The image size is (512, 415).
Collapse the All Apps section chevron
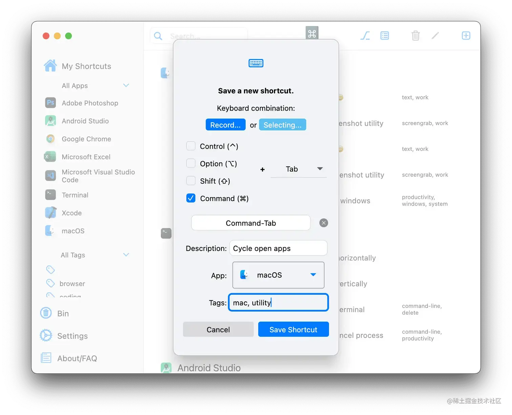pos(126,86)
